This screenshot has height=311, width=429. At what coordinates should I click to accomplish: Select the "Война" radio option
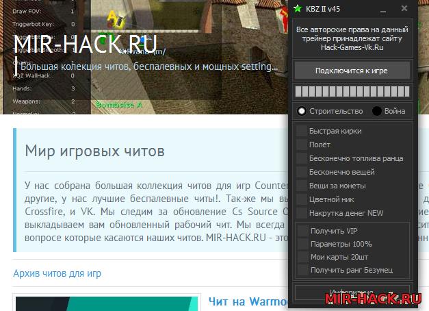point(377,111)
